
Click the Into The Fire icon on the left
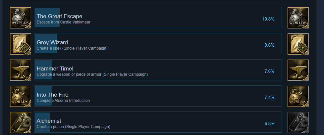point(21,96)
